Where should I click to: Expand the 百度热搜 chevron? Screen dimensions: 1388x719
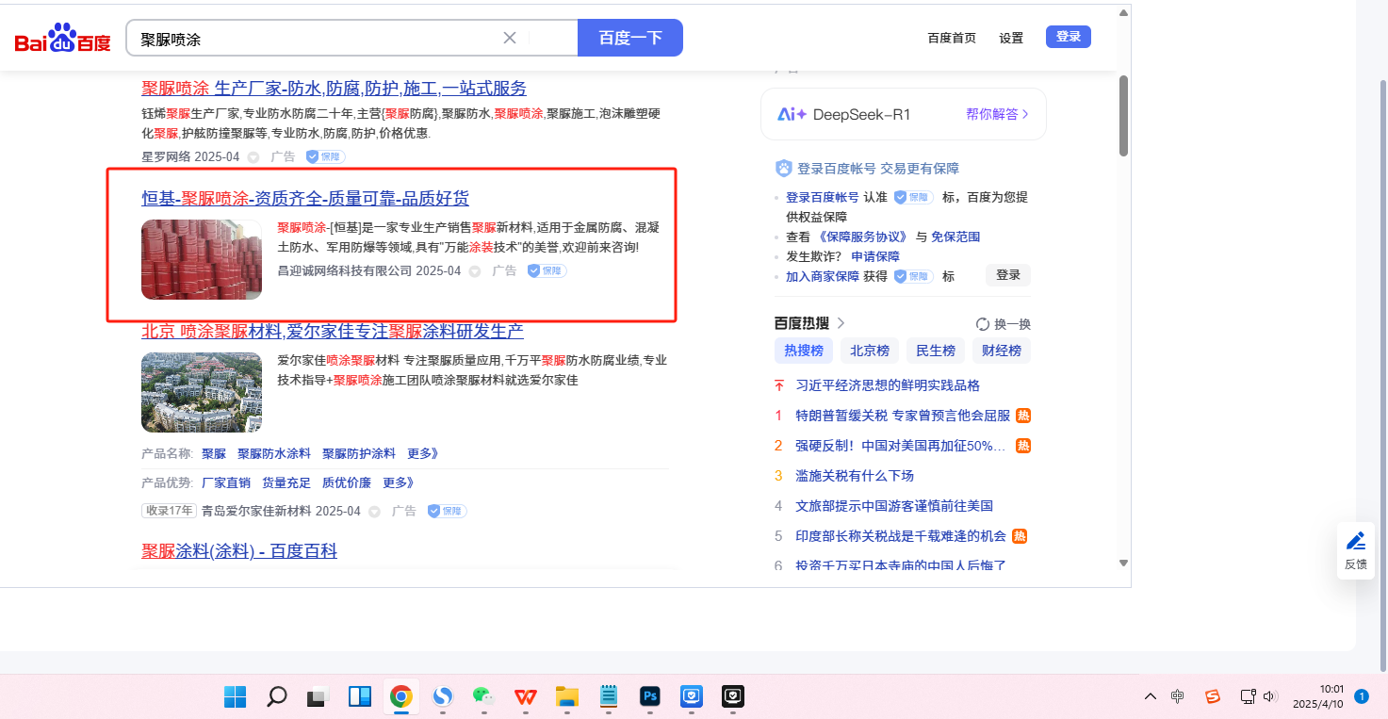tap(841, 323)
